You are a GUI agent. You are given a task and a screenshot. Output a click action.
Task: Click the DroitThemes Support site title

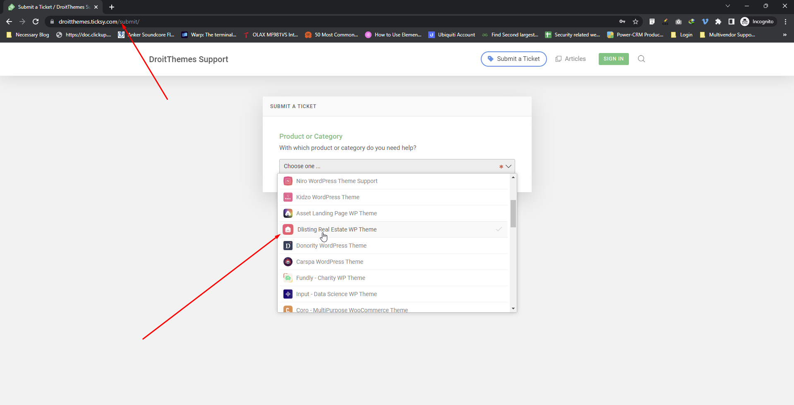(189, 59)
